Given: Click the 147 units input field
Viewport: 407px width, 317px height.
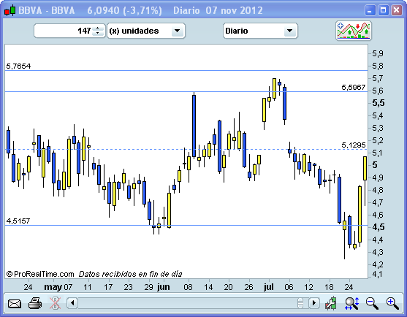Looking at the screenshot, I should (x=69, y=31).
